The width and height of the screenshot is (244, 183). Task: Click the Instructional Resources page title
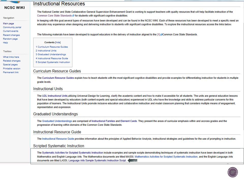pyautogui.click(x=59, y=4)
